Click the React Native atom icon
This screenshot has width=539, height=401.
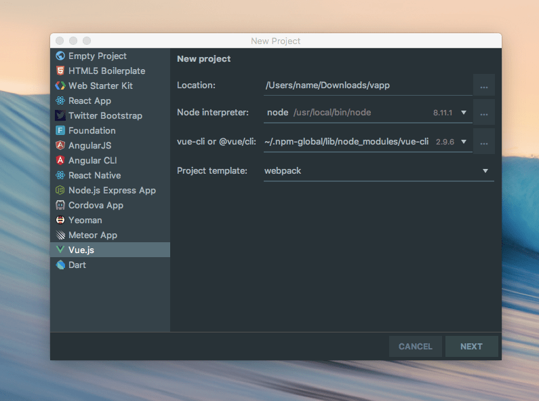60,175
